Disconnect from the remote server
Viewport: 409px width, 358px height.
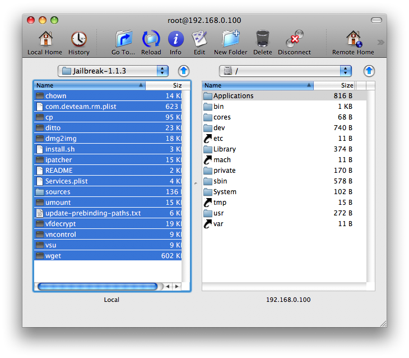pos(294,40)
